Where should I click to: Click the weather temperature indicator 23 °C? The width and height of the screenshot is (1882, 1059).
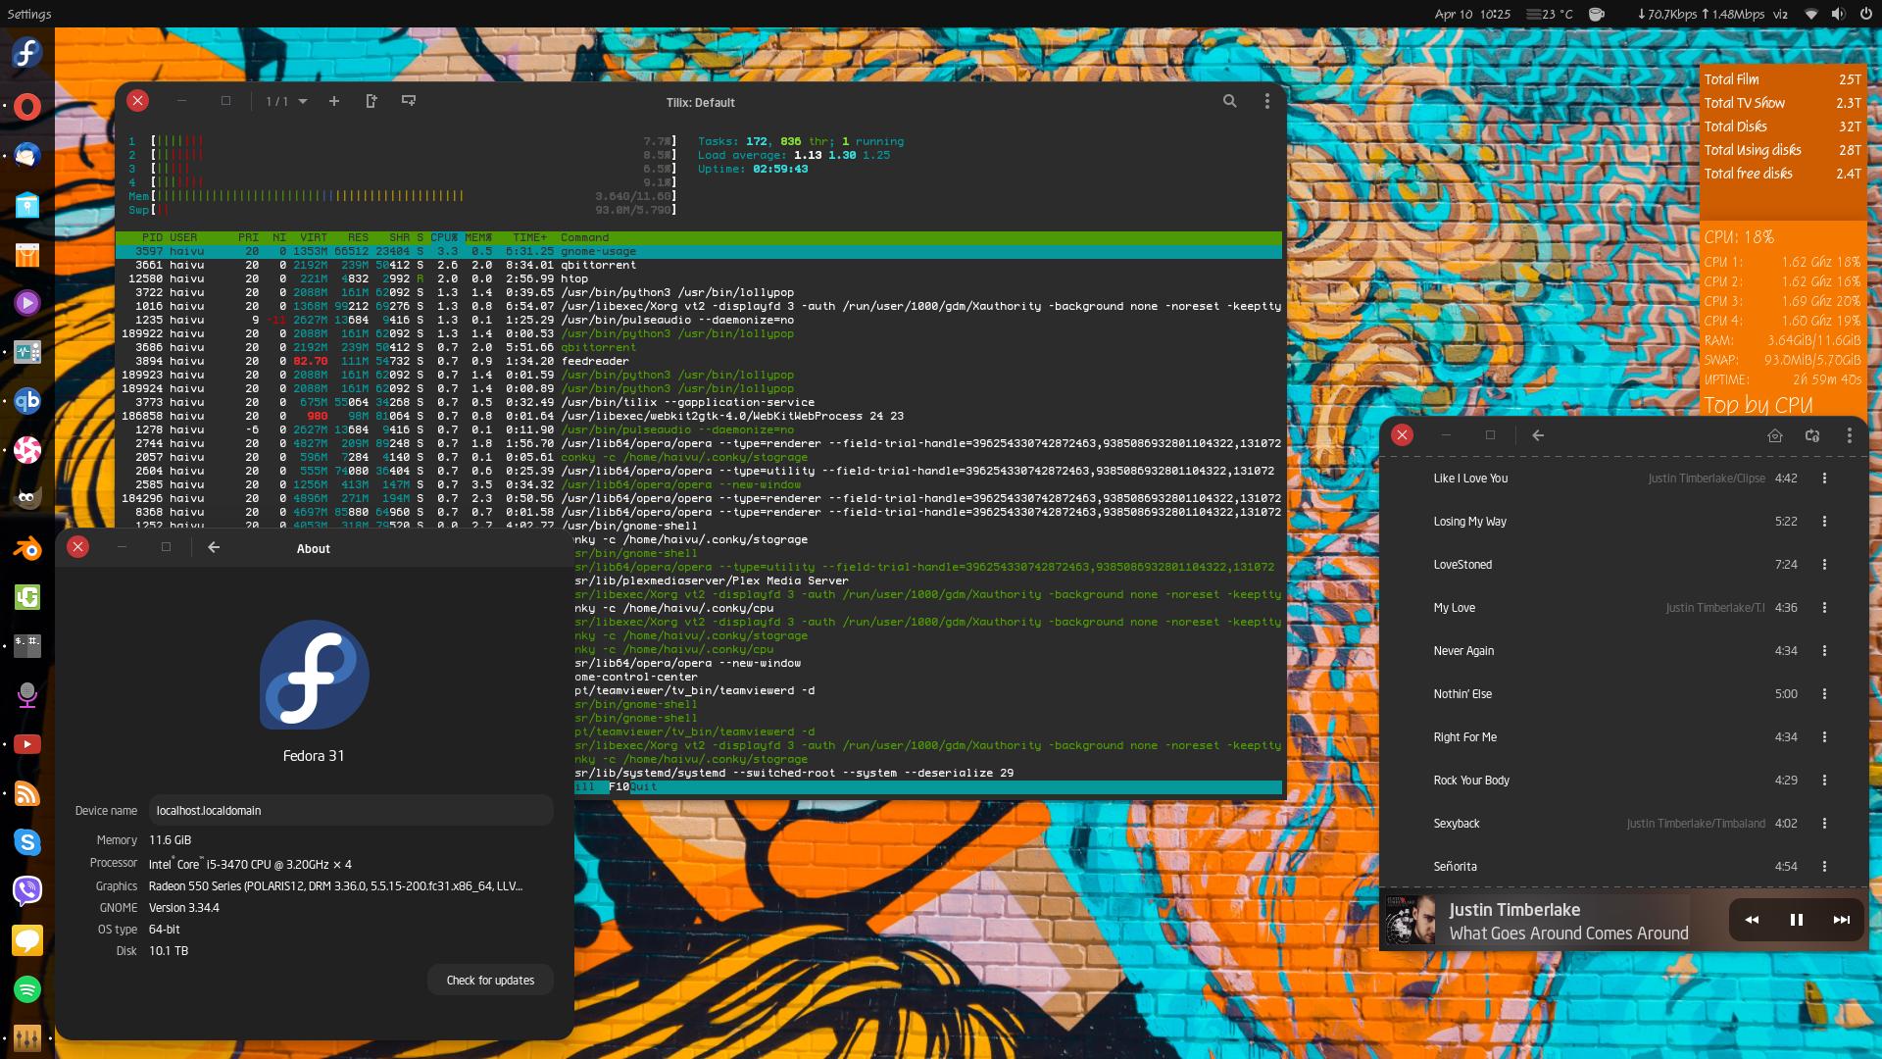tap(1550, 14)
